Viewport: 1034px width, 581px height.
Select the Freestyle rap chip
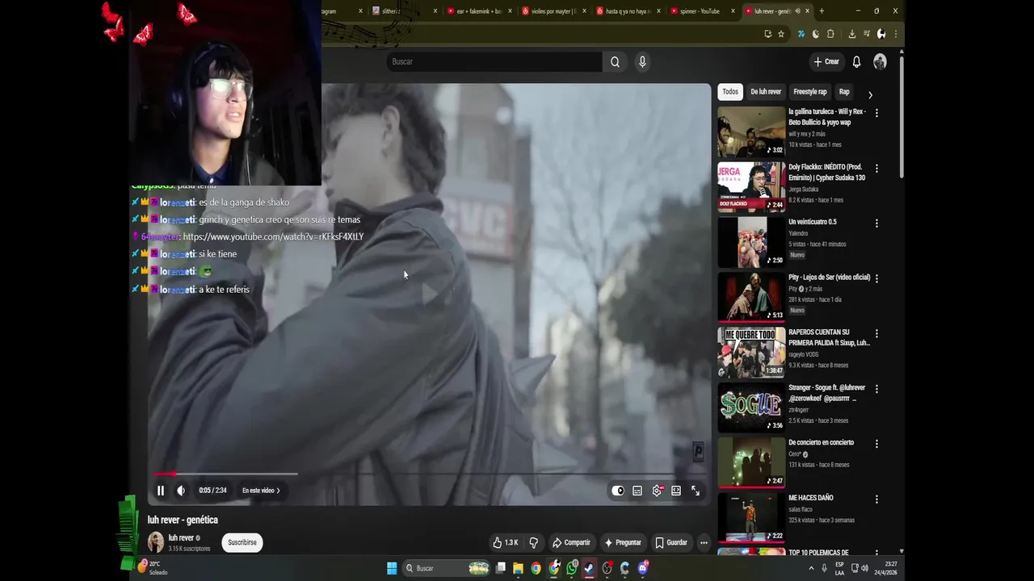pos(810,92)
